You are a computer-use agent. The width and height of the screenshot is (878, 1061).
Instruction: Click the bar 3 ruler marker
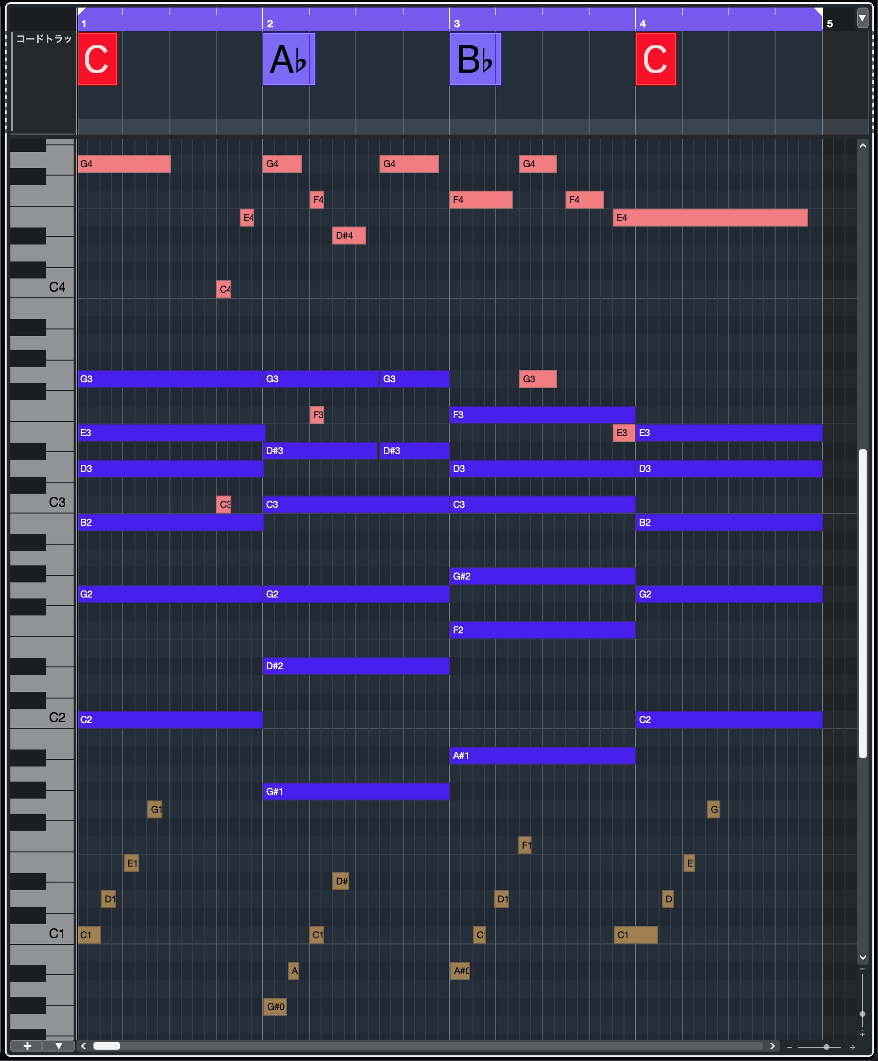tap(456, 24)
